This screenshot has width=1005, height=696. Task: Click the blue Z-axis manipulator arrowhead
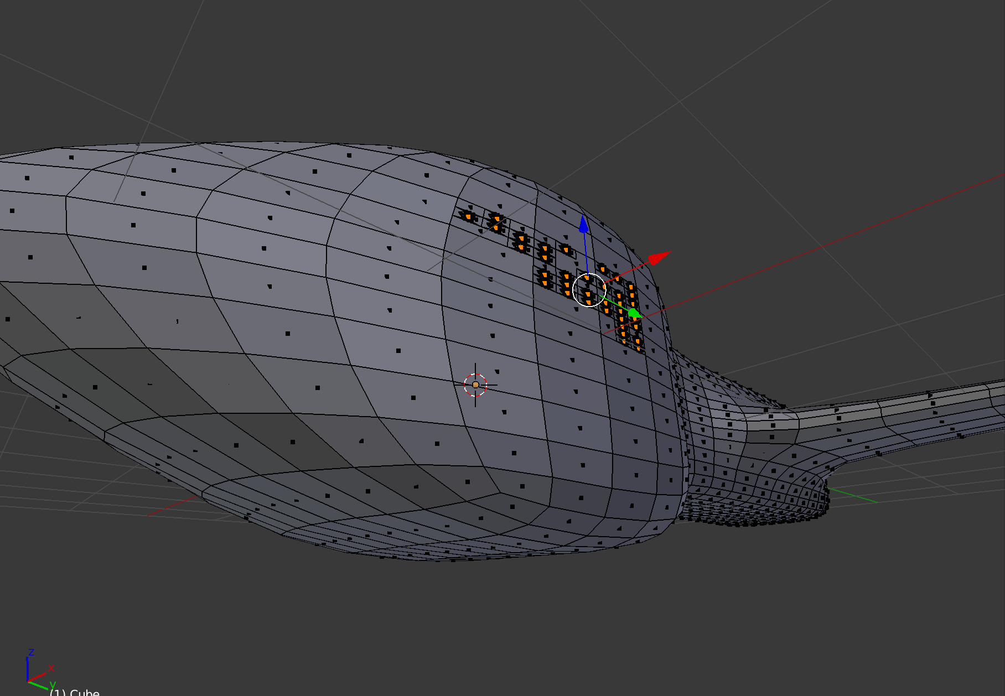583,224
